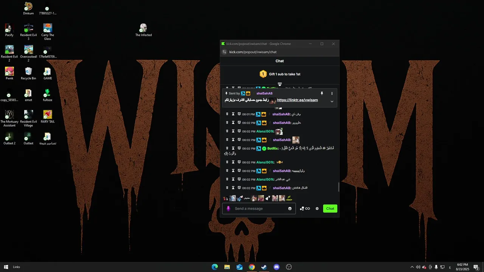Open the emoji picker in message box
The width and height of the screenshot is (484, 272).
(290, 209)
